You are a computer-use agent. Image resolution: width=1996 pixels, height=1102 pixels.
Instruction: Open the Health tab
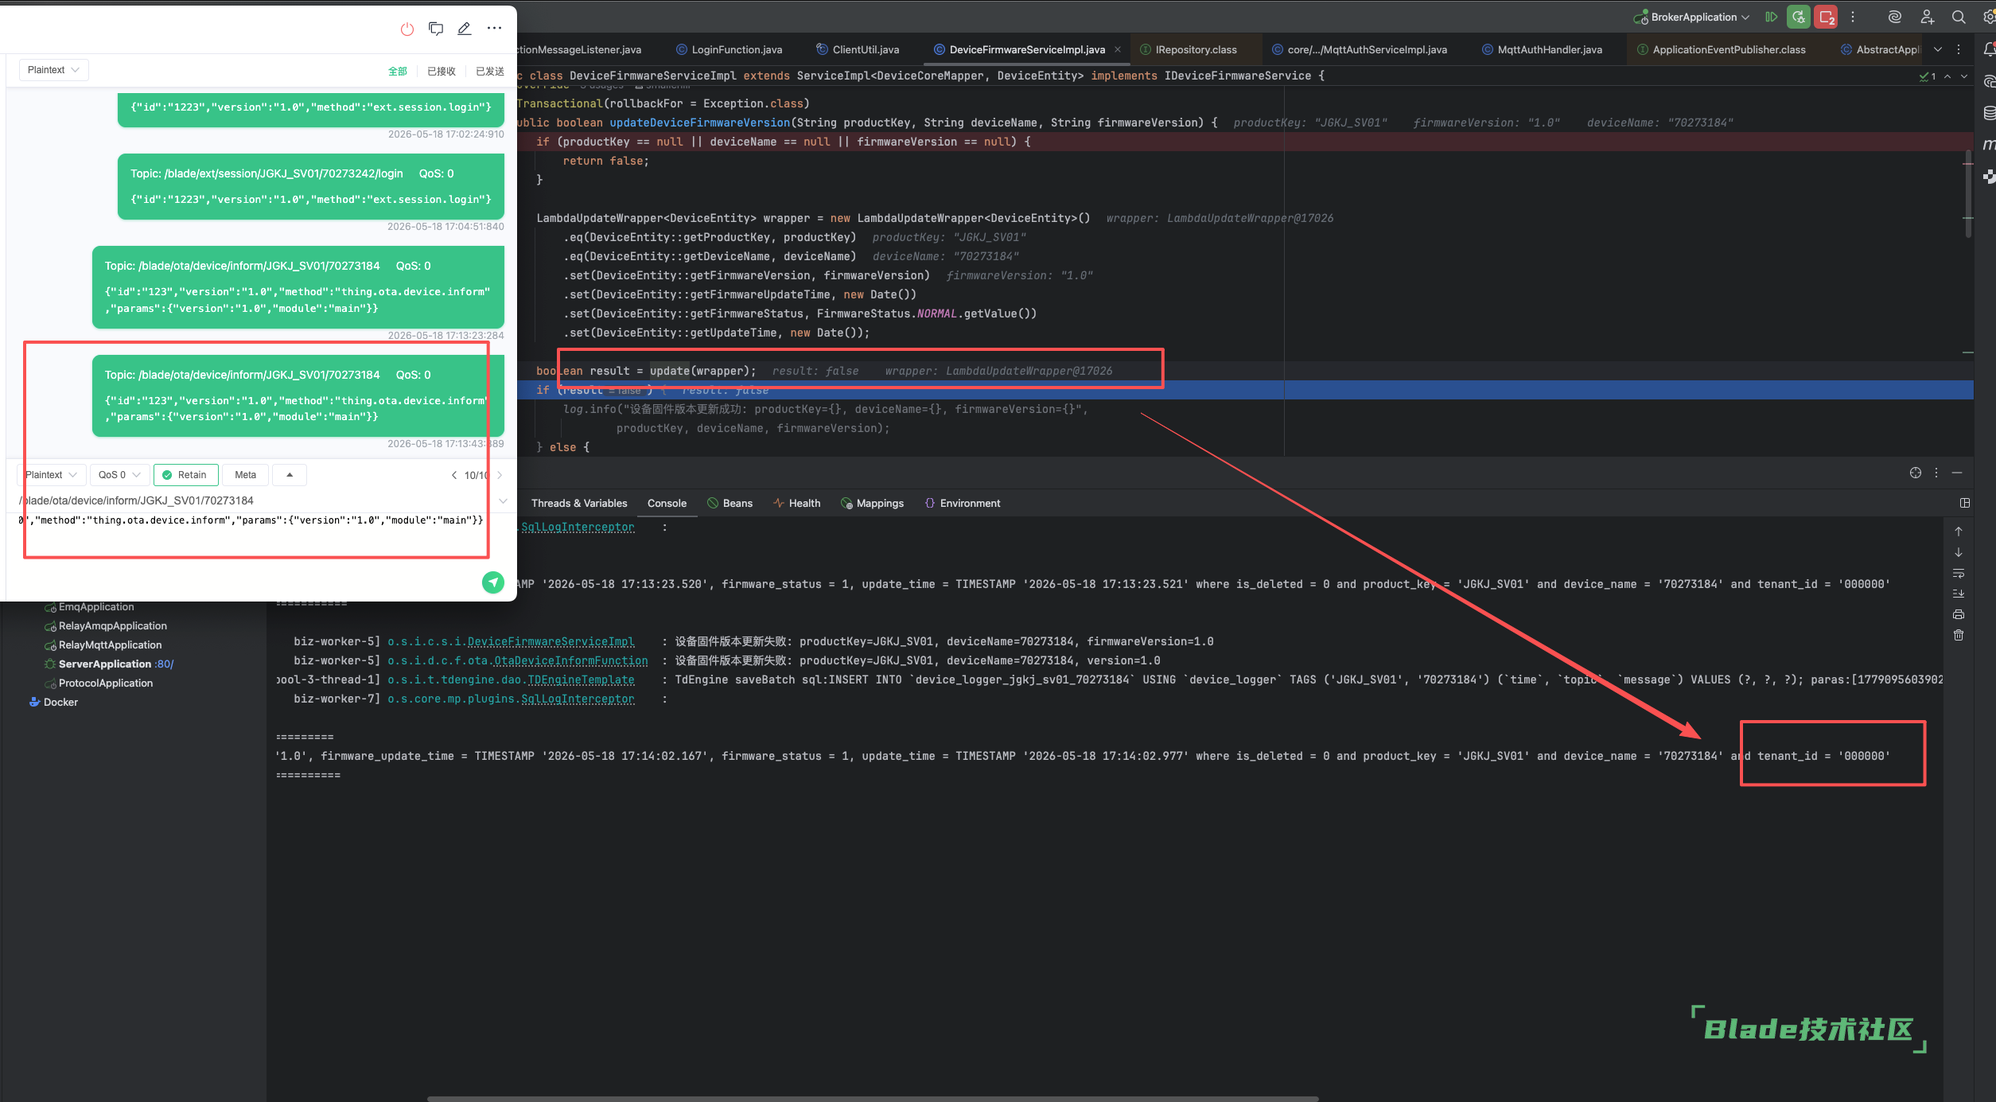797,503
